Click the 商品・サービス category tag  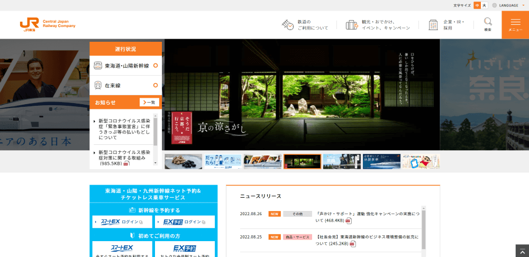(297, 237)
